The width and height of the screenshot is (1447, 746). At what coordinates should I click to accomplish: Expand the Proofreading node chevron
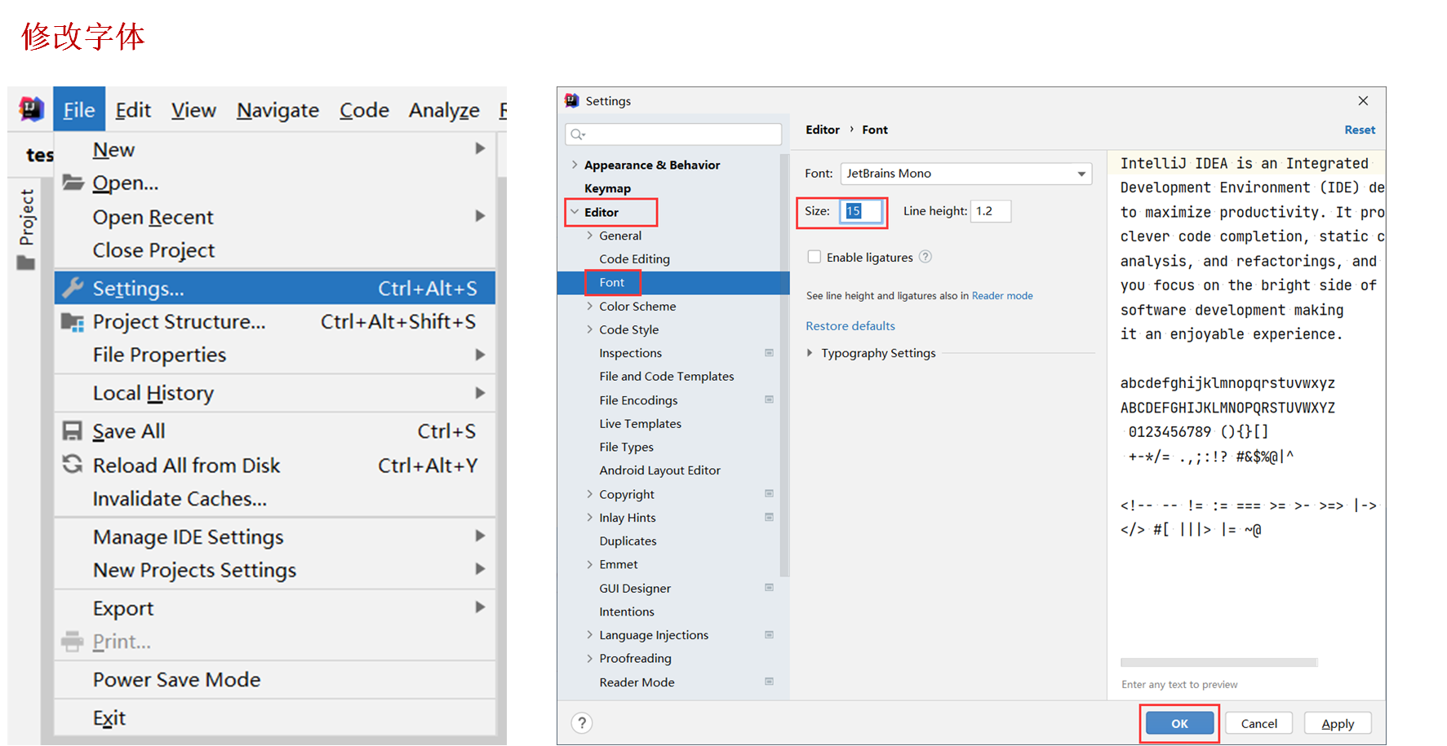click(x=590, y=658)
